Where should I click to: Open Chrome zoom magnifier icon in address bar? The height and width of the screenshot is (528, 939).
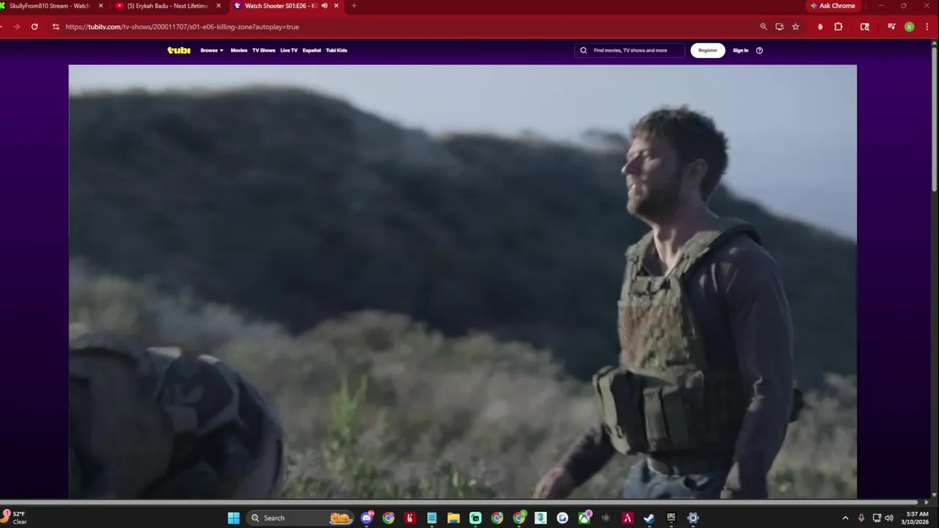pos(764,26)
